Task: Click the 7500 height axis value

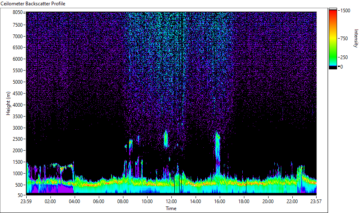Action: pyautogui.click(x=18, y=25)
